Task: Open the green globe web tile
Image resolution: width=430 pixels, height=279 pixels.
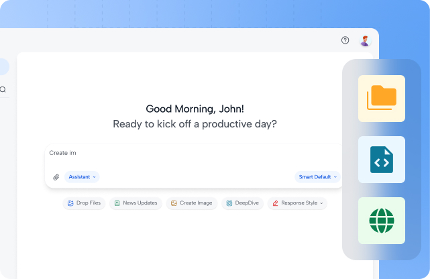Action: (x=382, y=221)
